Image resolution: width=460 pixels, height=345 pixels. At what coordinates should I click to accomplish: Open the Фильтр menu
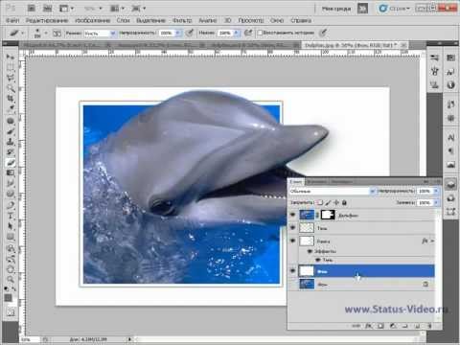pyautogui.click(x=182, y=20)
